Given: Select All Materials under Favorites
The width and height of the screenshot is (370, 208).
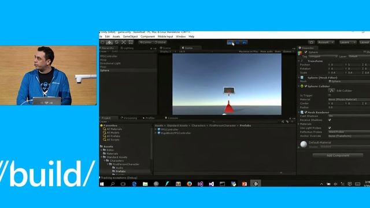Looking at the screenshot, I should tap(114, 129).
